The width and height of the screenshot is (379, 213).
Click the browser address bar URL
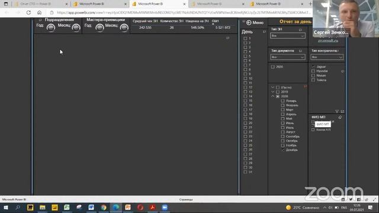click(x=184, y=12)
